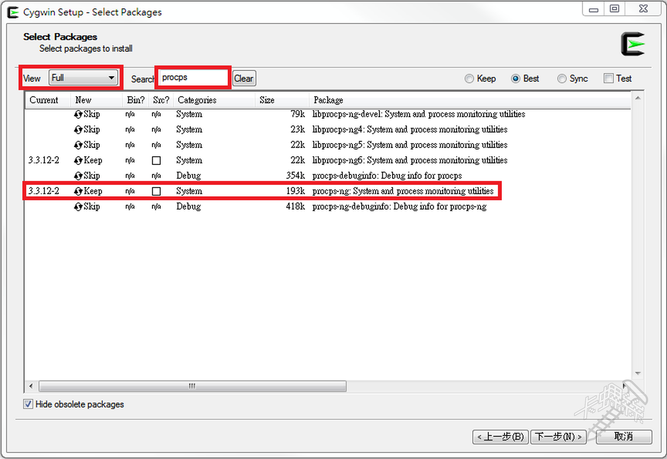The height and width of the screenshot is (459, 667).
Task: Click the 下一步(N) next button
Action: point(558,436)
